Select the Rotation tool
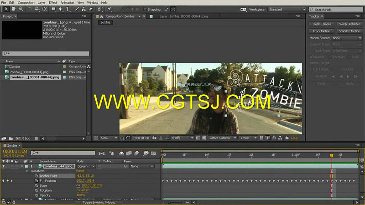Viewport: 365px width, 205px height. click(30, 9)
